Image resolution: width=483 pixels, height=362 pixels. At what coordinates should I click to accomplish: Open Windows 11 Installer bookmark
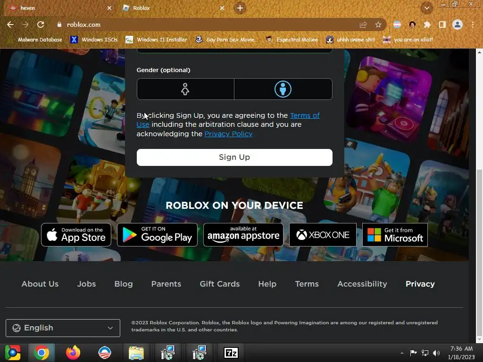157,40
